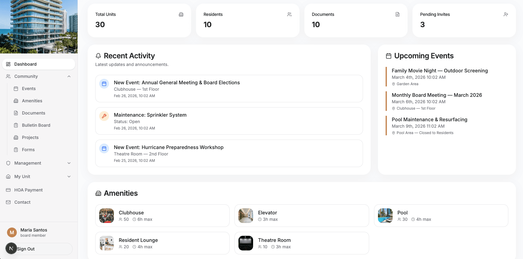The image size is (523, 259).
Task: Expand the Management section chevron
Action: (69, 163)
